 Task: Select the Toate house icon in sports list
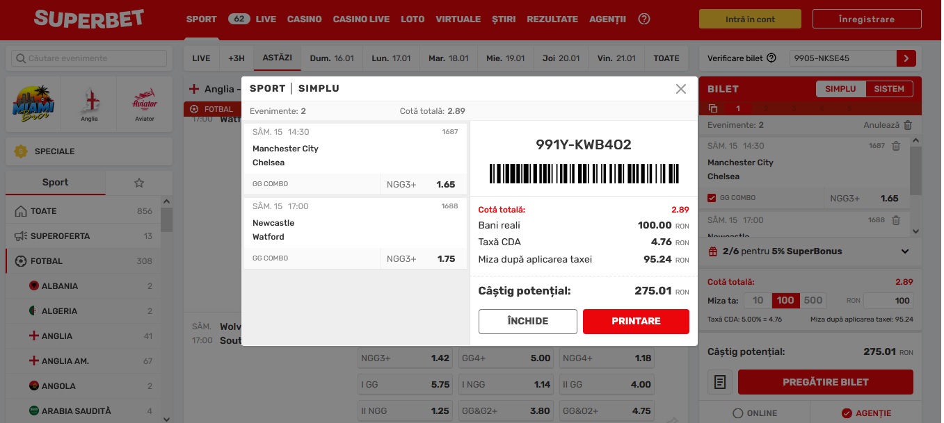[21, 211]
